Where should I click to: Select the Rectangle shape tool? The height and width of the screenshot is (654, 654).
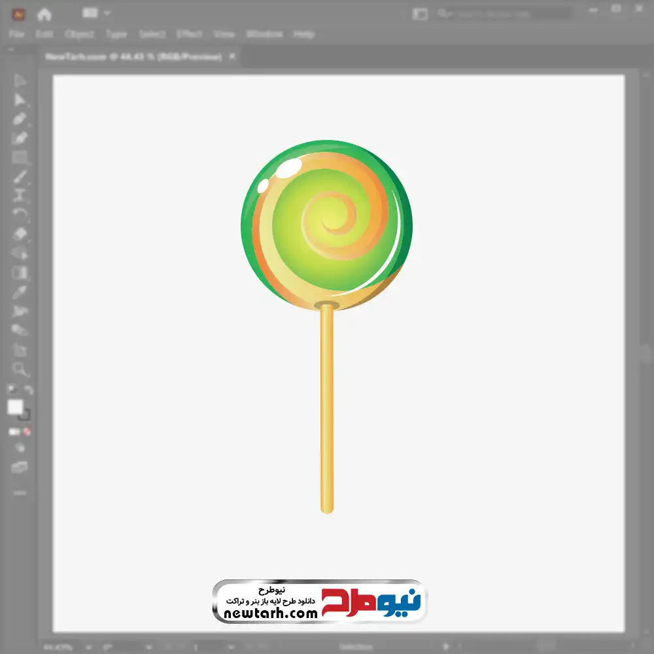(20, 158)
